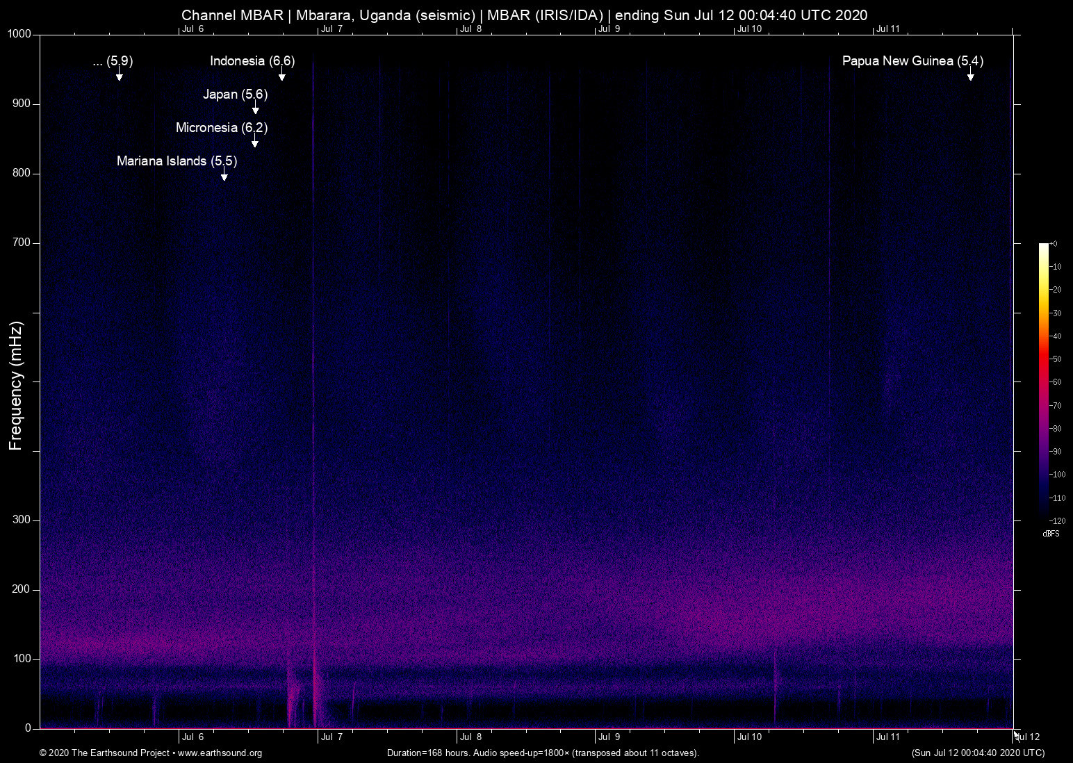Click the arrow below the Japan (5.6) label
Screen dimensions: 1073x763
click(256, 108)
